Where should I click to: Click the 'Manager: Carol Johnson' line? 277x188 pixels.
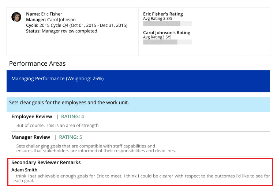click(x=51, y=20)
